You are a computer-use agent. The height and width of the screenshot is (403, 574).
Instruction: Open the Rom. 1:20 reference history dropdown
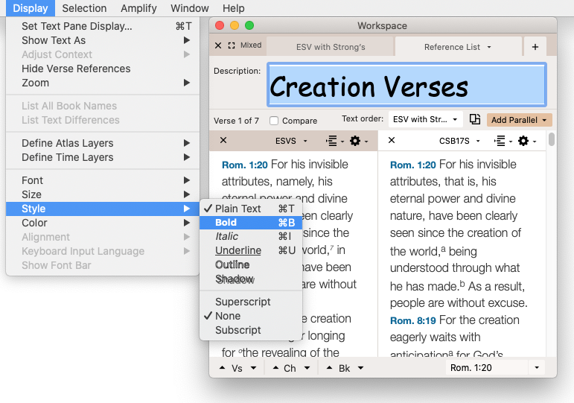[535, 368]
